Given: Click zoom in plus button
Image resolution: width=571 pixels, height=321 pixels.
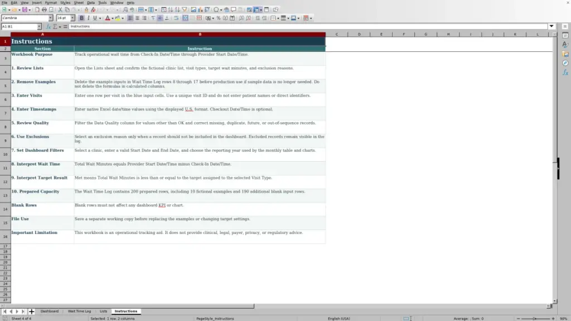Looking at the screenshot, I should pyautogui.click(x=553, y=318).
